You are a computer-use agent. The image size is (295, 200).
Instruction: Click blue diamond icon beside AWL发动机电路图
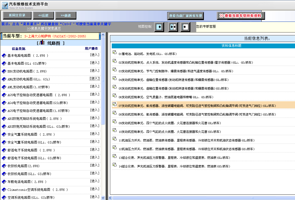[x=4, y=87]
